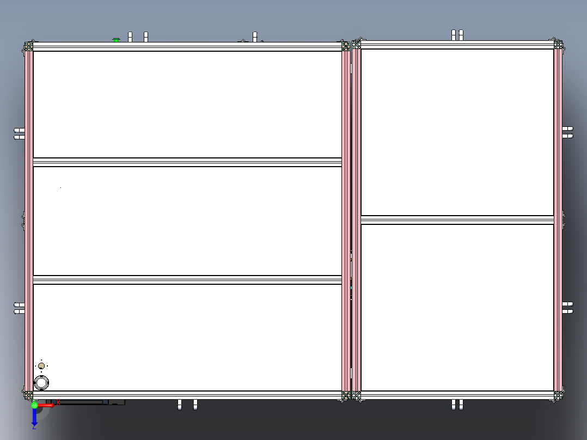The image size is (587, 440).
Task: Select the left frame top horizontal rail
Action: point(187,47)
